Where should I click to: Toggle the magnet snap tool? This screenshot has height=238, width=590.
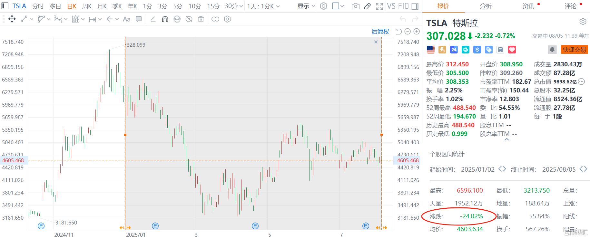click(x=165, y=19)
